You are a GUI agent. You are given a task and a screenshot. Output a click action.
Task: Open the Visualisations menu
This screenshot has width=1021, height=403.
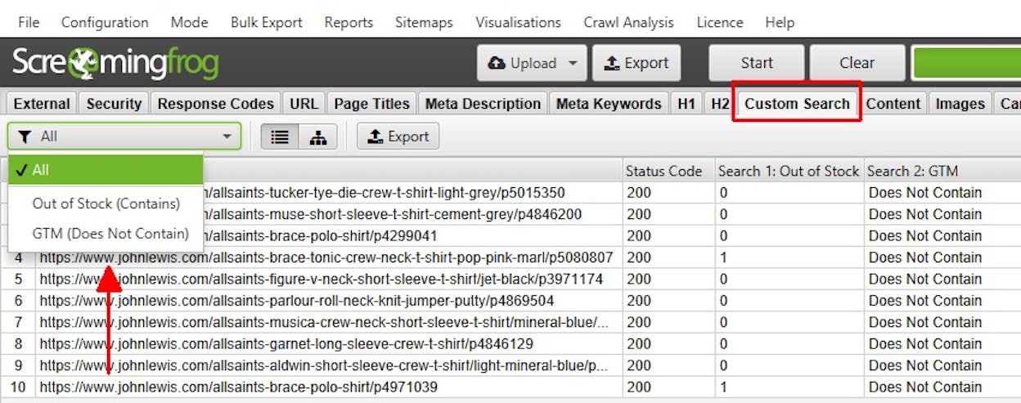click(x=518, y=22)
